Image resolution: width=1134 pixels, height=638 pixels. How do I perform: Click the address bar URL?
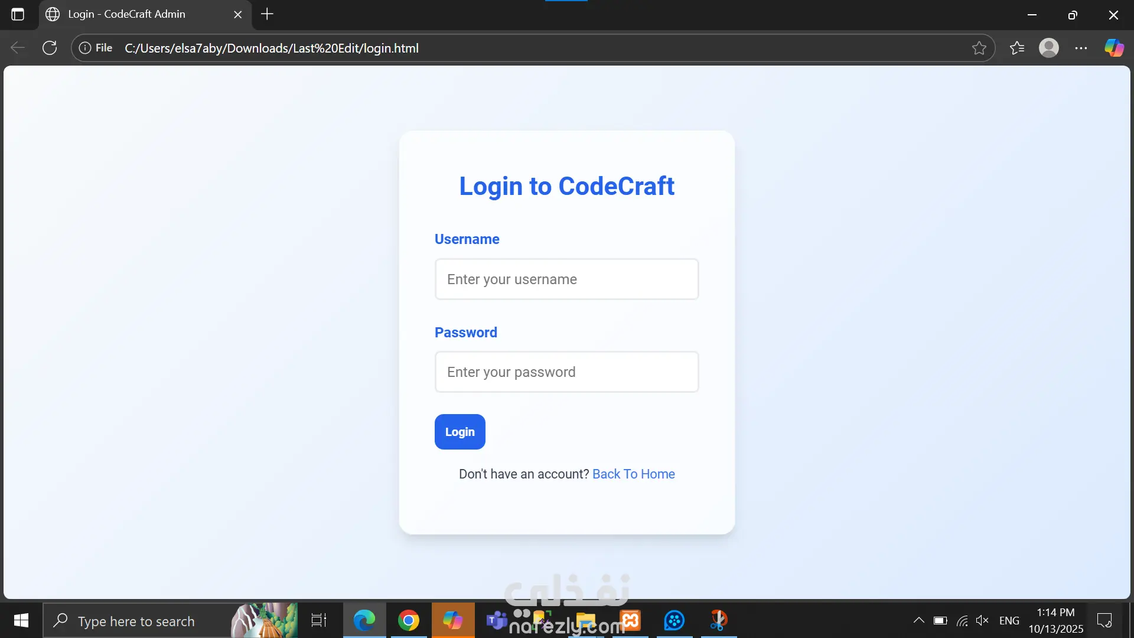[272, 48]
